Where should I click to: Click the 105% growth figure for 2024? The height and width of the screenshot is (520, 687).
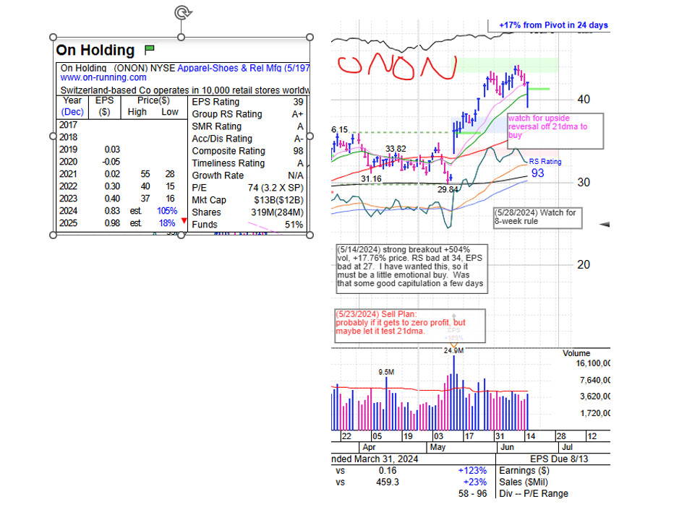[167, 211]
